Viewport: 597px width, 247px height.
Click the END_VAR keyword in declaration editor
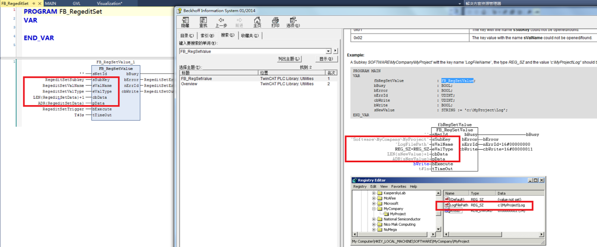click(x=39, y=38)
